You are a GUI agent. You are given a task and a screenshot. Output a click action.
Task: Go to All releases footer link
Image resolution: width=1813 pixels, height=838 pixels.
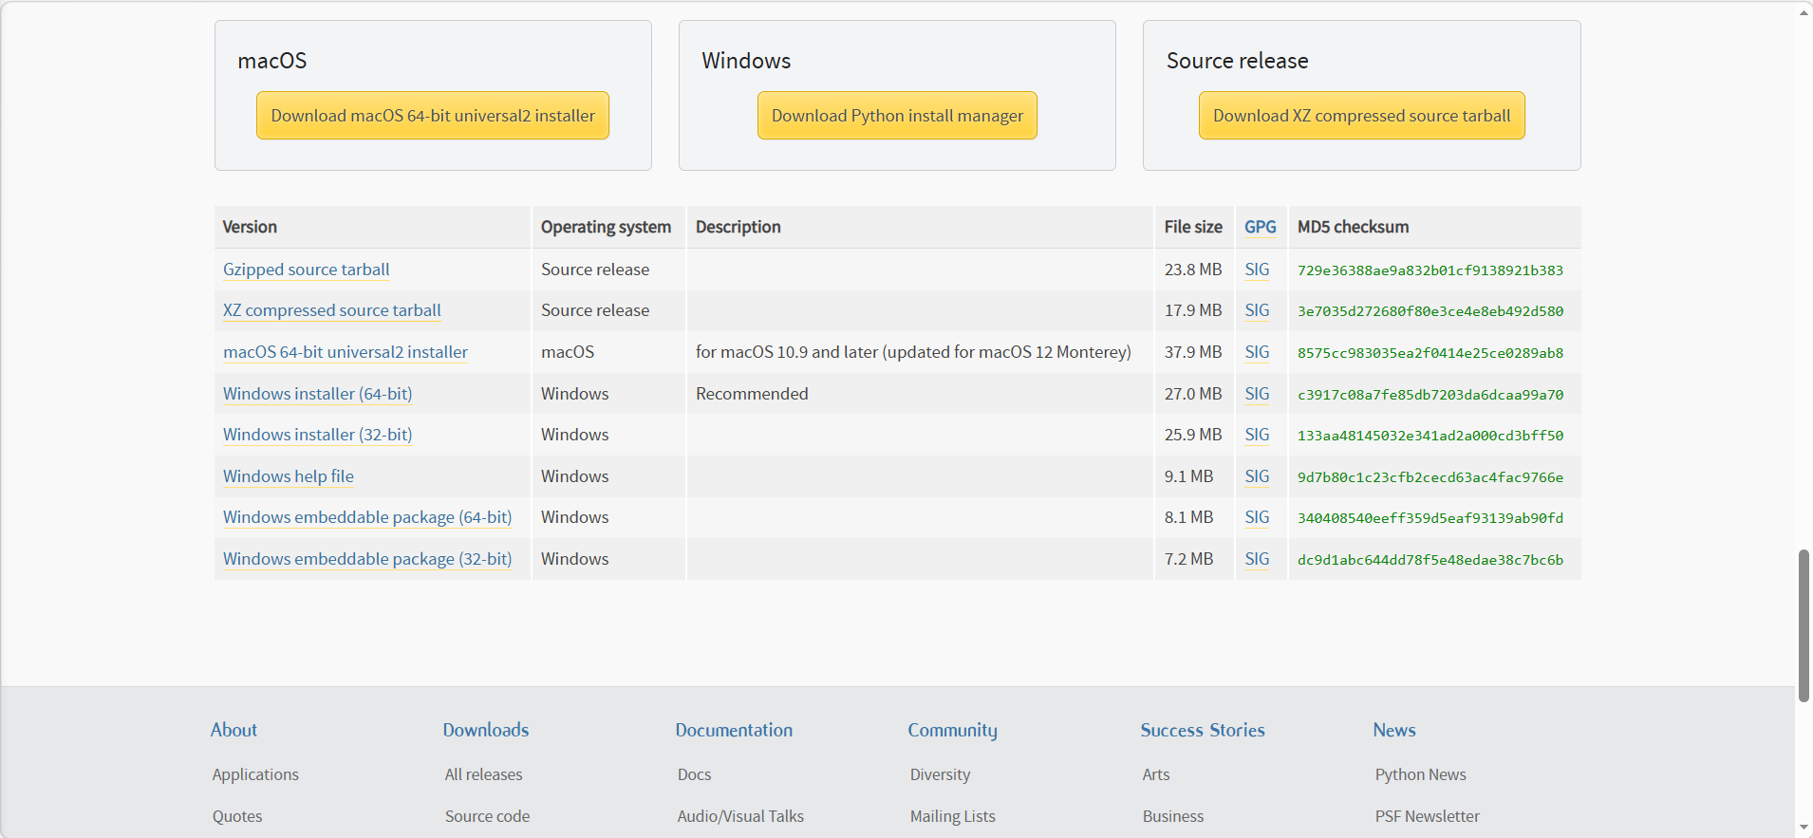click(484, 774)
